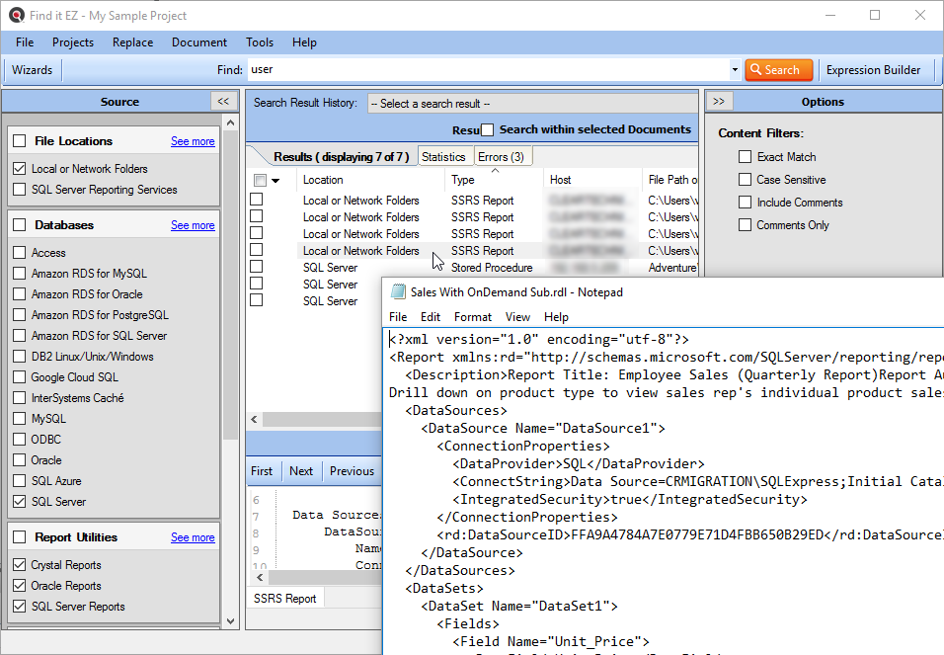
Task: Open See more link for Report Utilities
Action: pyautogui.click(x=193, y=536)
